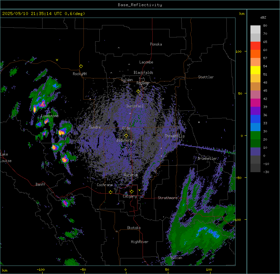Click the Innisfail label
280x274 pixels.
click(x=135, y=106)
